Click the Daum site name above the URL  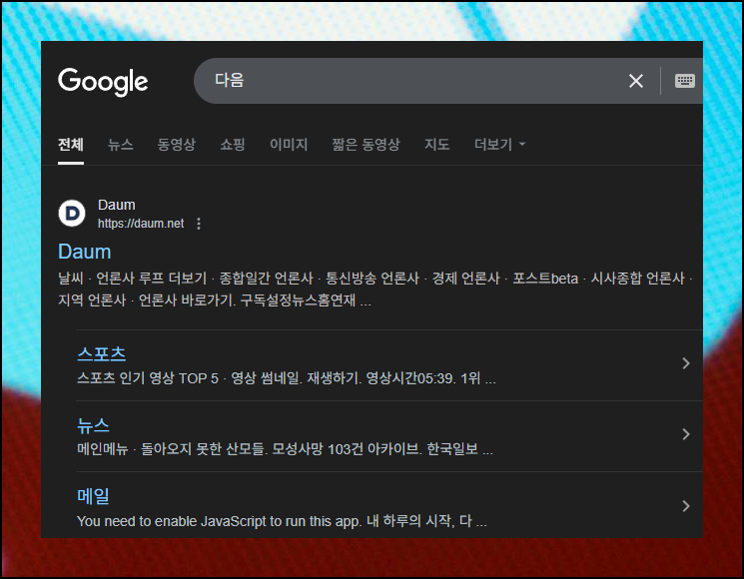pos(116,205)
